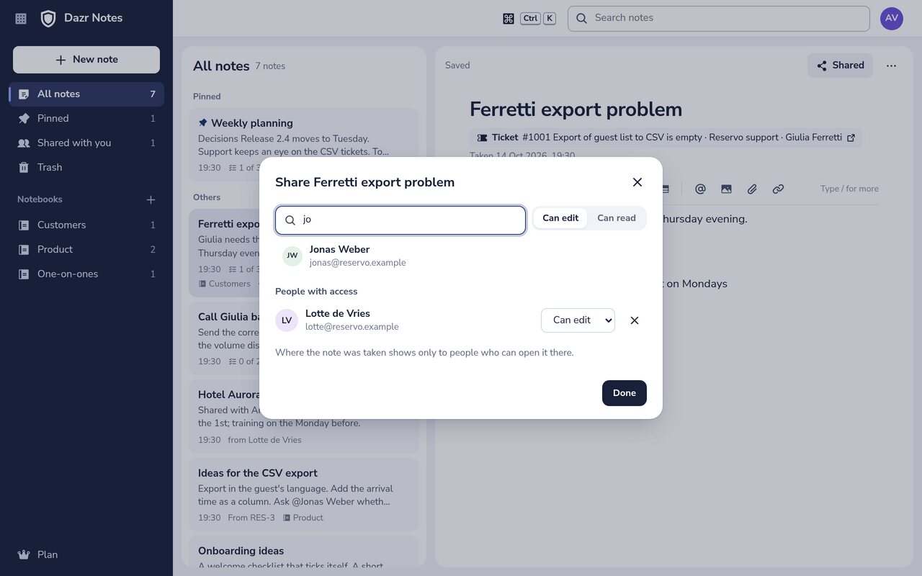Open All notes in sidebar
Image resolution: width=922 pixels, height=576 pixels.
click(x=86, y=94)
